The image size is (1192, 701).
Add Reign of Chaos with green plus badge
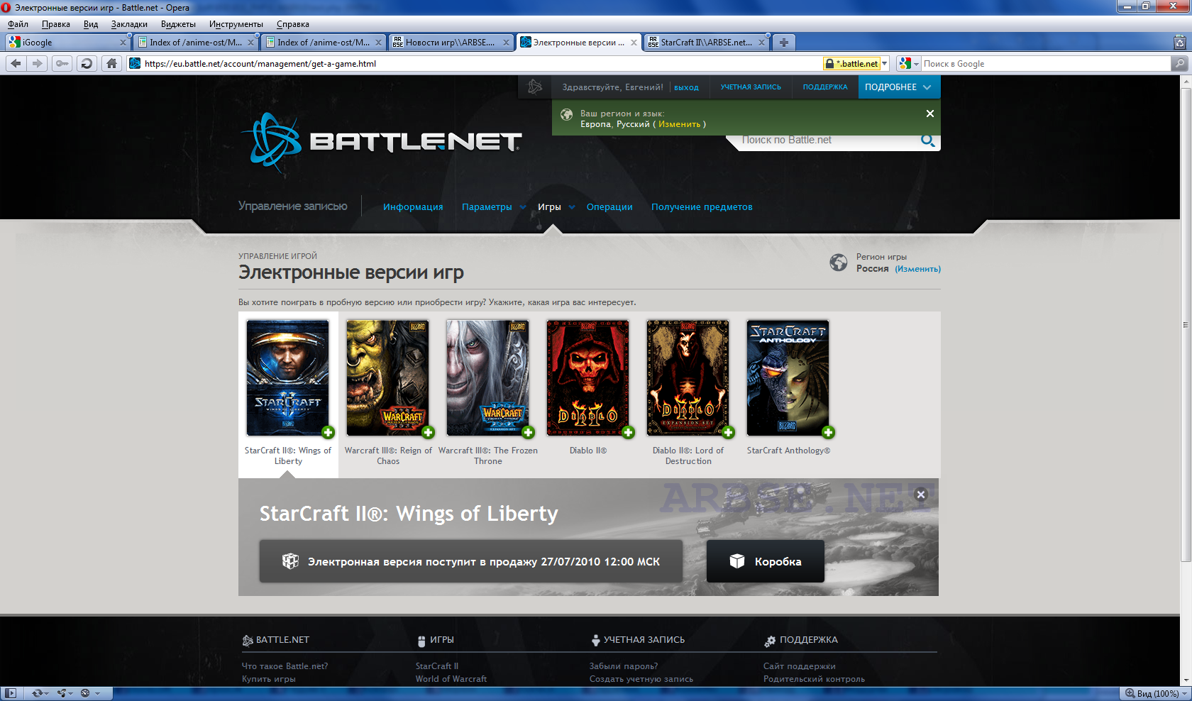(x=428, y=432)
